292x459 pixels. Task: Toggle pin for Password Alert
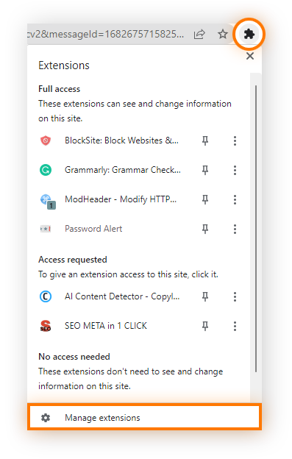[205, 229]
